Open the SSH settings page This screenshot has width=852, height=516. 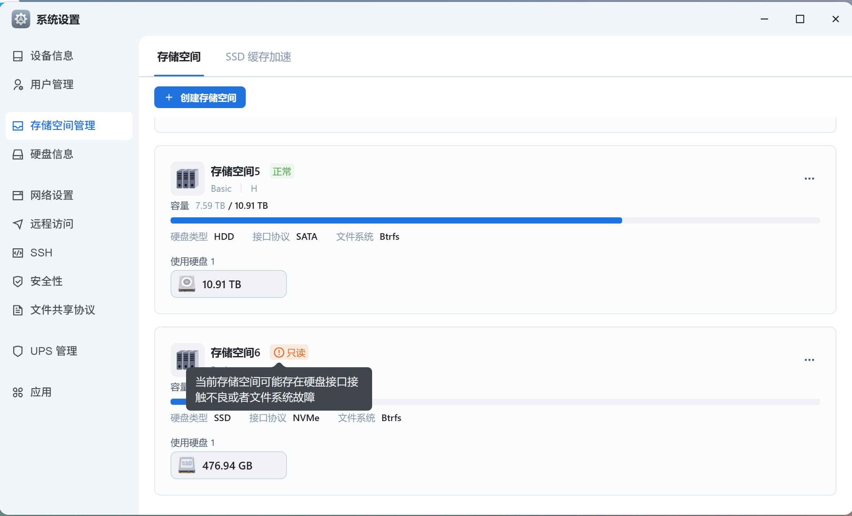[69, 253]
